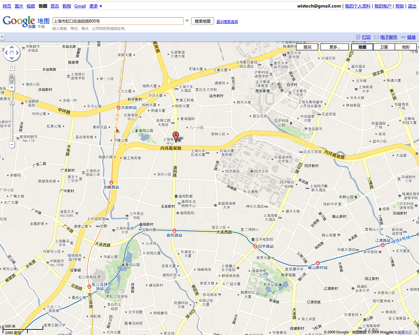The width and height of the screenshot is (419, 335).
Task: Click the 搜索地图 search button
Action: (202, 21)
